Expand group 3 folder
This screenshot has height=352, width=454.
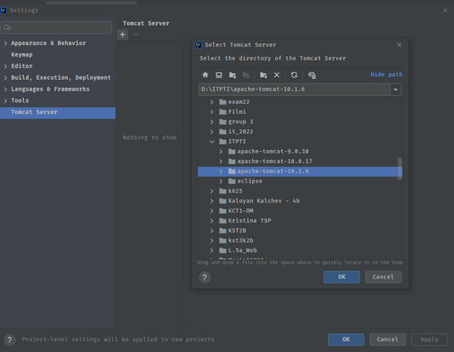[212, 121]
